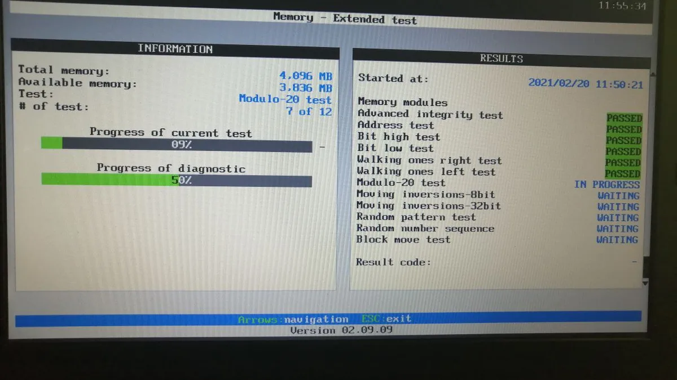Click the 'Result code:' label
Viewport: 677px width, 380px height.
coord(393,262)
